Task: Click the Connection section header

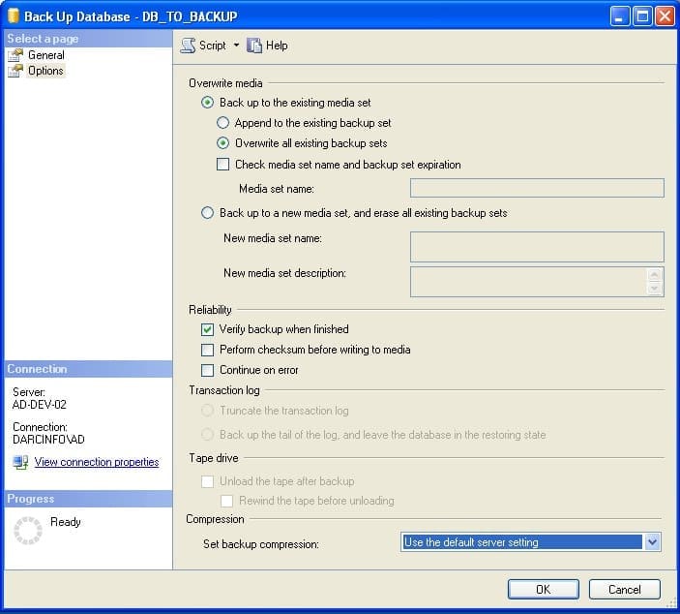Action: point(88,369)
